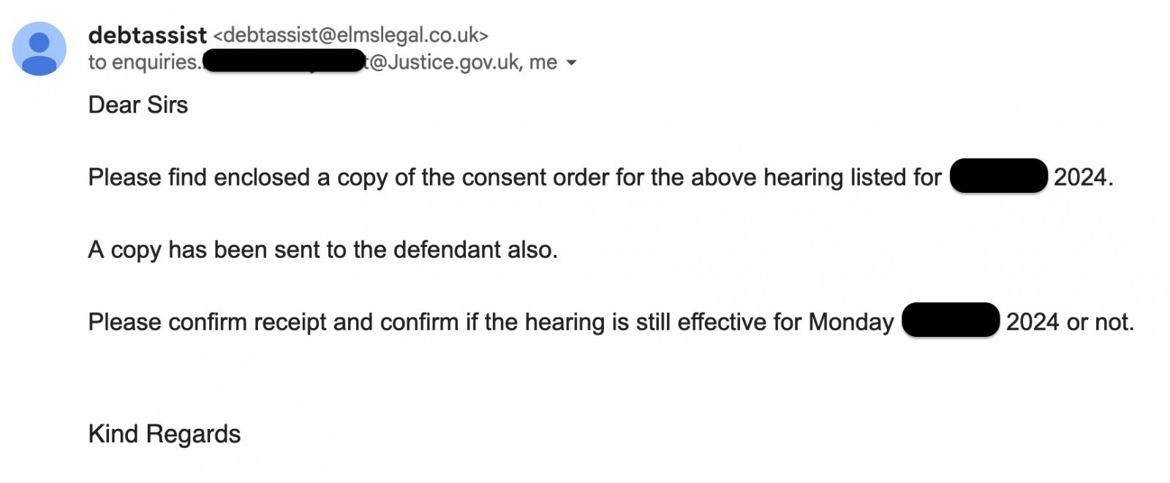
Task: Click '2024.' at the end of the first paragraph
Action: tap(1083, 178)
